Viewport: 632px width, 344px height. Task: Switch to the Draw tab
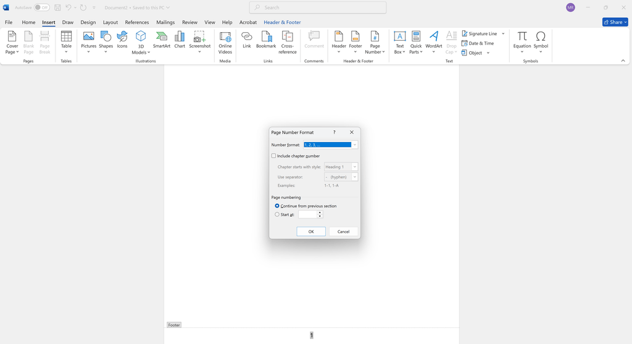pos(68,22)
